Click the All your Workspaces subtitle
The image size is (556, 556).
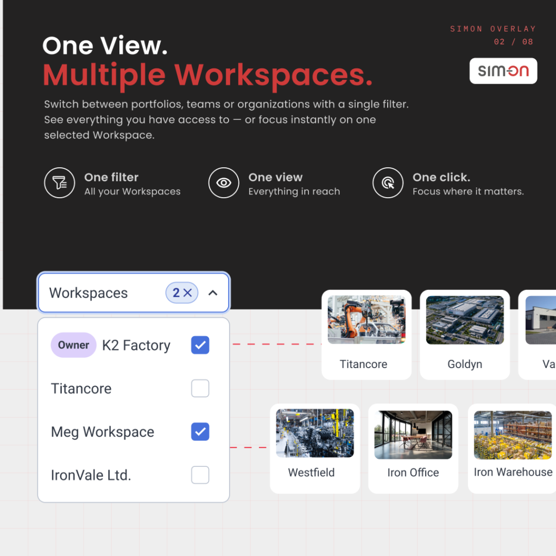coord(132,192)
